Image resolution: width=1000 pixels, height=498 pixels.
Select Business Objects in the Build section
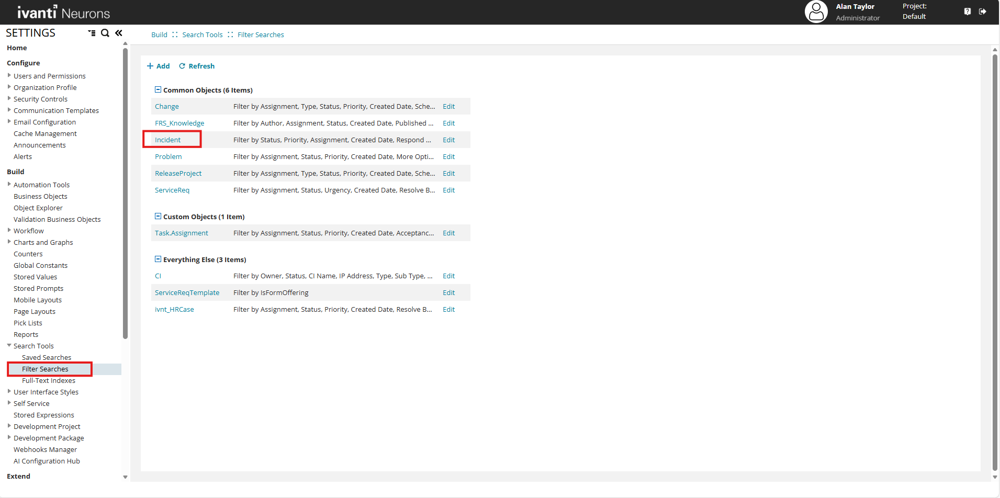(x=40, y=196)
